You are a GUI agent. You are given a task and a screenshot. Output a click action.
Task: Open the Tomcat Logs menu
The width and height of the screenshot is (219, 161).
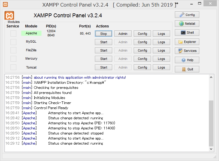161,67
